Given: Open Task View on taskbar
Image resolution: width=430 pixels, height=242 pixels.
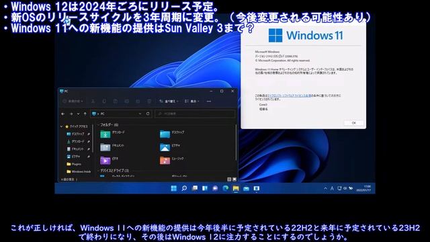Looking at the screenshot, I should pos(195,188).
